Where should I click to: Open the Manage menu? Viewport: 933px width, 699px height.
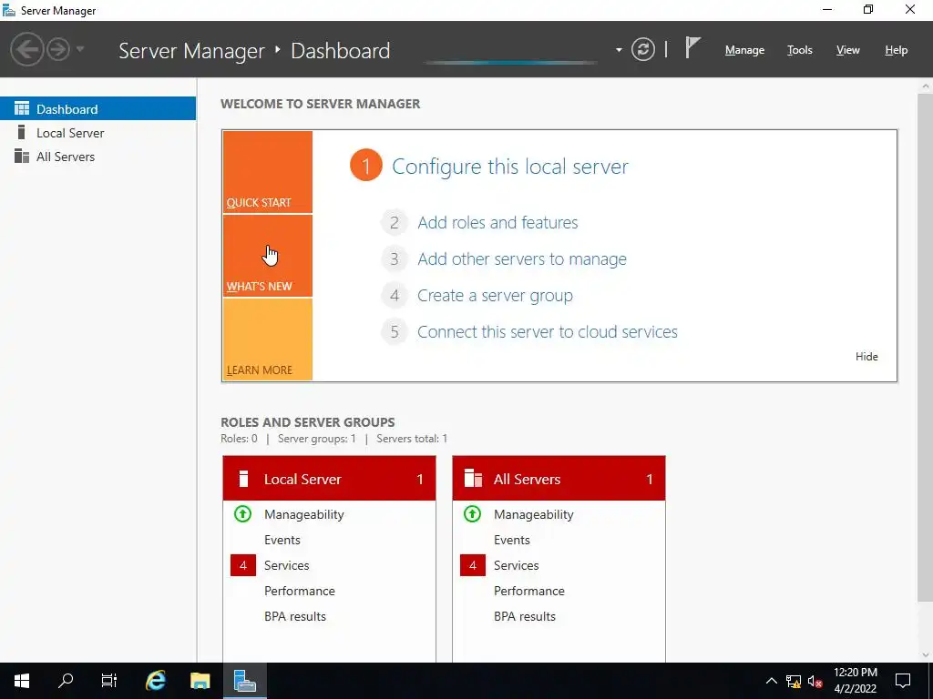tap(744, 50)
